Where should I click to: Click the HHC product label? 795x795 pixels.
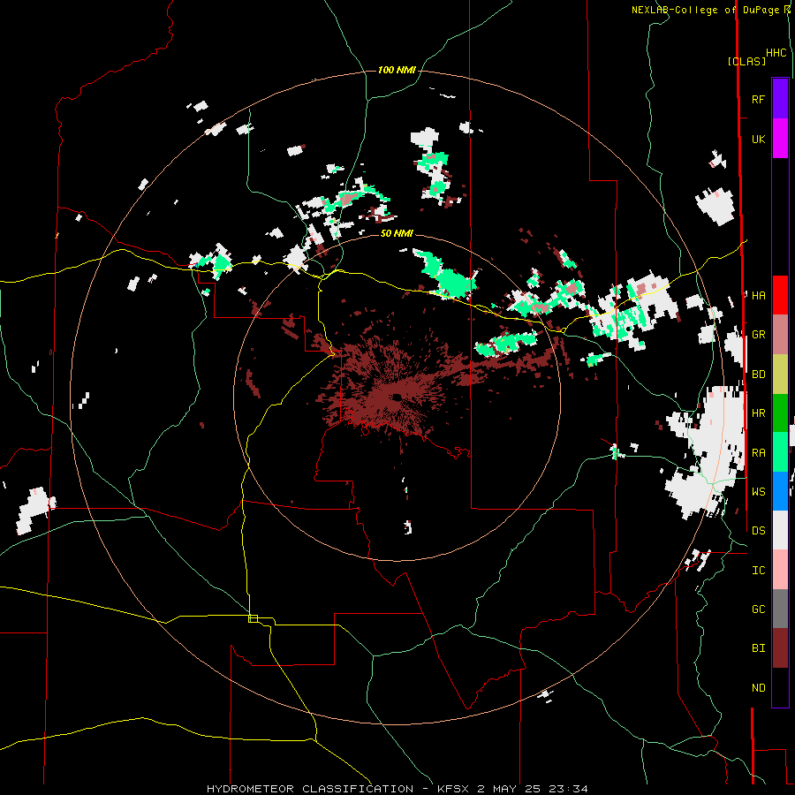coord(776,53)
